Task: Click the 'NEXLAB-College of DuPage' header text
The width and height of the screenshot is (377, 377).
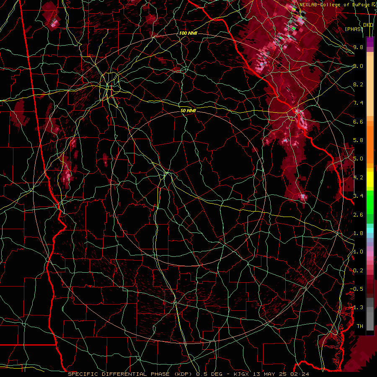Action: [x=335, y=5]
